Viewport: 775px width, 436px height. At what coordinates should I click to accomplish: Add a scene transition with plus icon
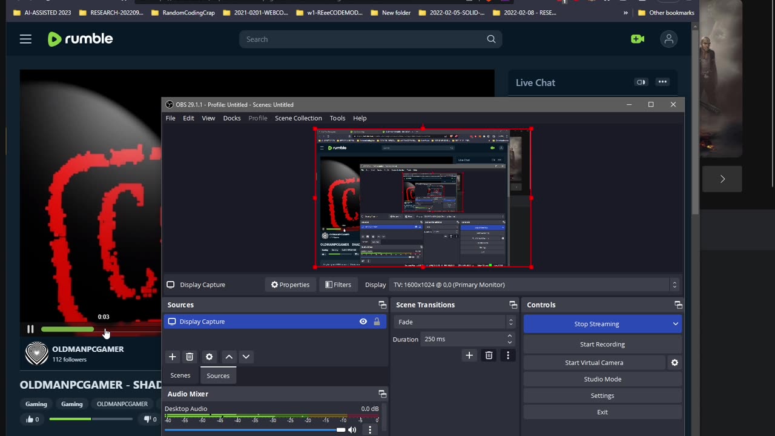[x=469, y=355]
